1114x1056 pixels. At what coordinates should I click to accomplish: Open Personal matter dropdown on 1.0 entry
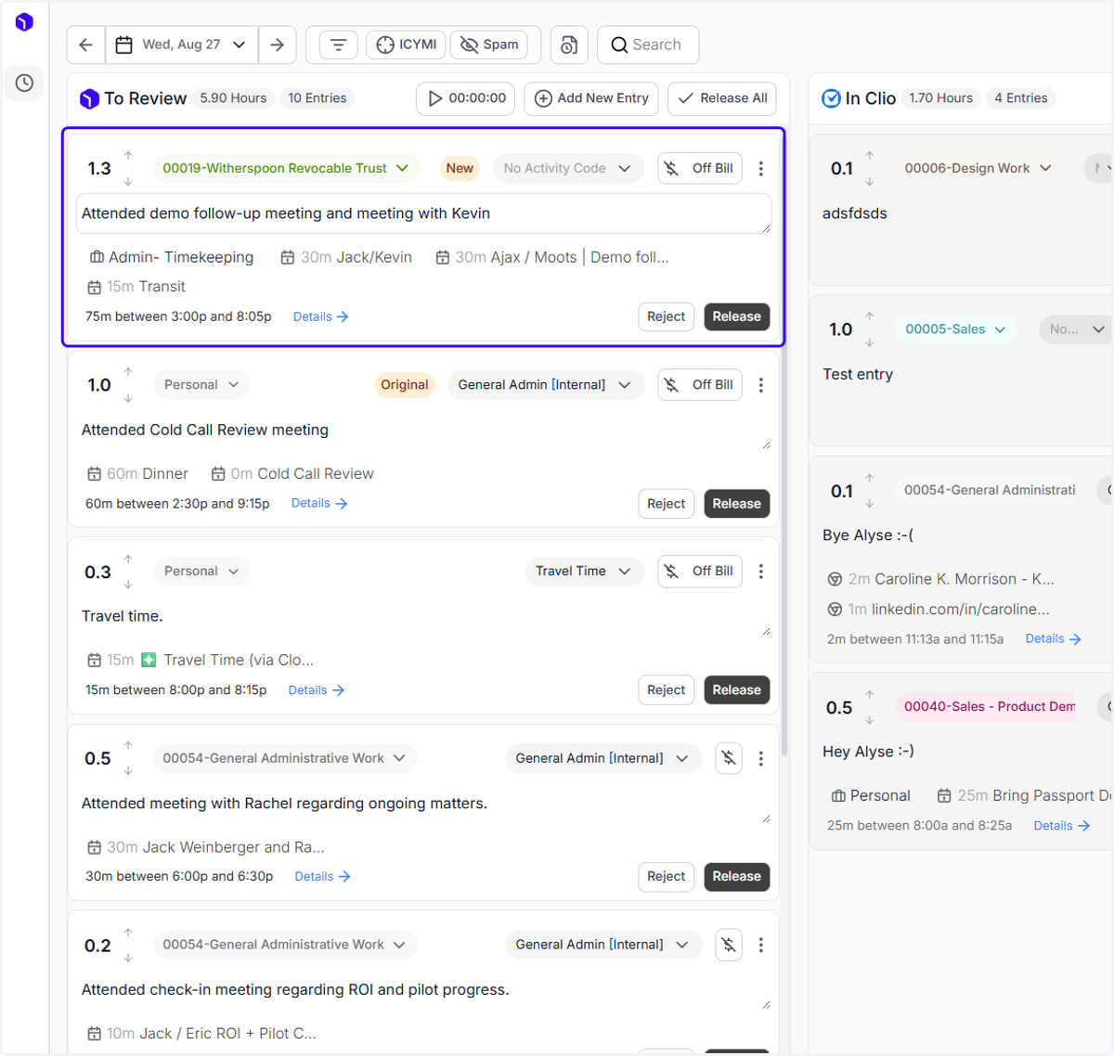coord(201,385)
